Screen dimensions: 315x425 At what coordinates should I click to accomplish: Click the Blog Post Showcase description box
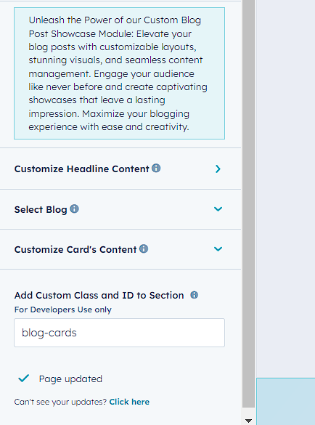tap(119, 73)
